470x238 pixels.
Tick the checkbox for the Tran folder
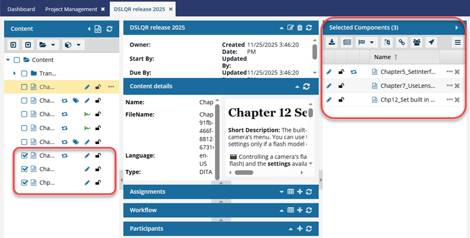pyautogui.click(x=24, y=73)
